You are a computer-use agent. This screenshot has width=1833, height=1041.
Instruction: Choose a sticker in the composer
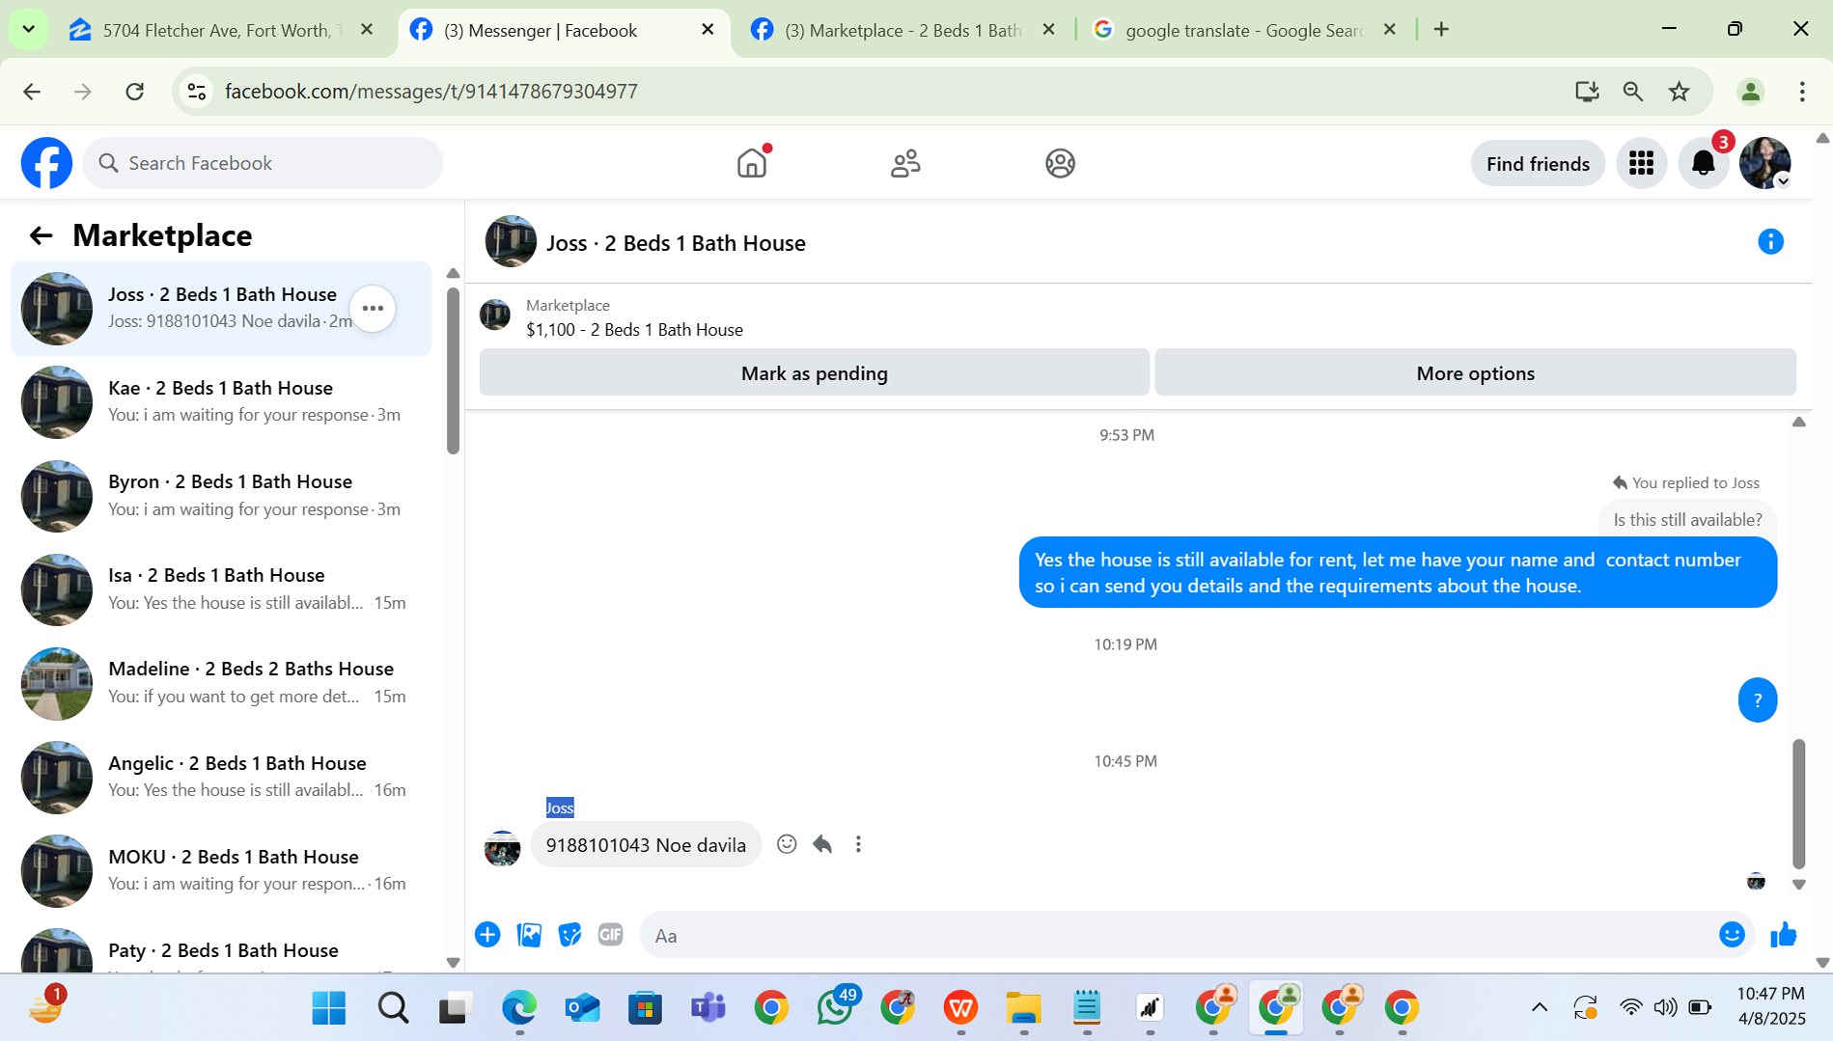569,935
